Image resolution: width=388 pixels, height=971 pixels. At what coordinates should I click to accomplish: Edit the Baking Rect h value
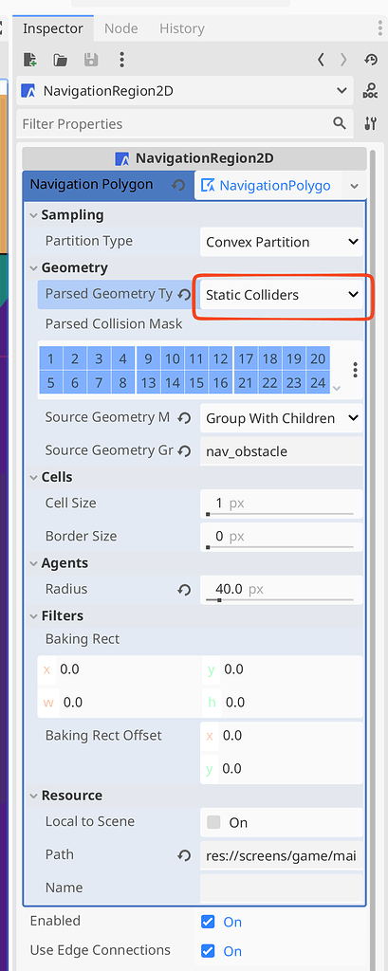click(292, 703)
